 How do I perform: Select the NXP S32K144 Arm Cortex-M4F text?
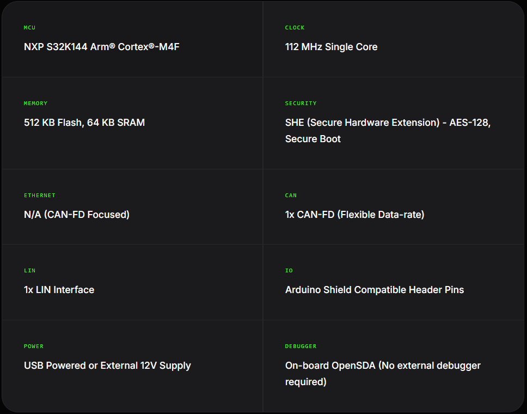click(x=101, y=47)
